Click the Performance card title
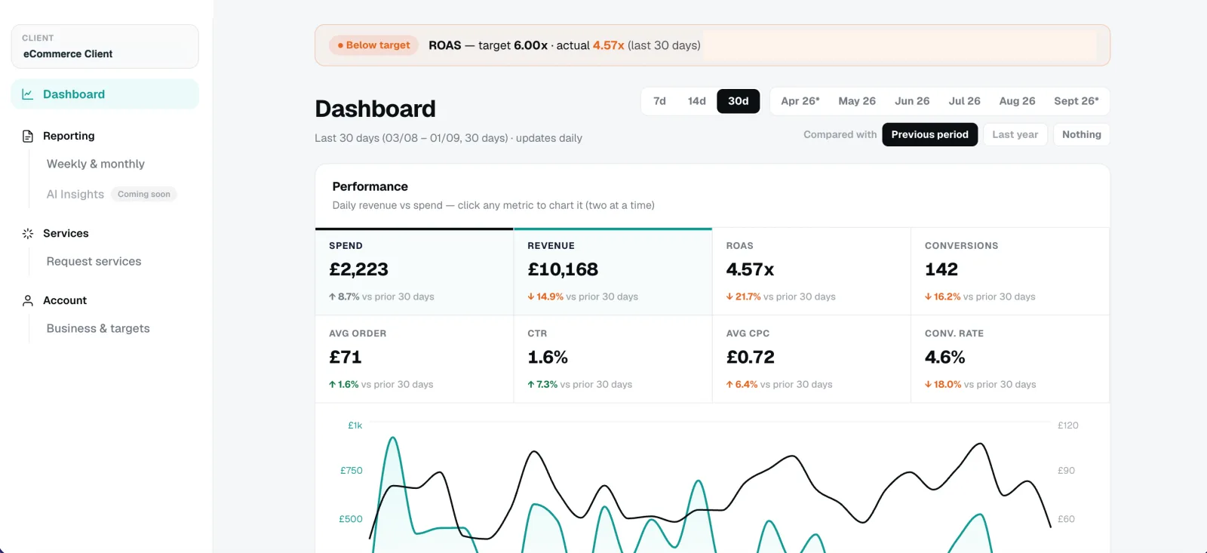 370,186
